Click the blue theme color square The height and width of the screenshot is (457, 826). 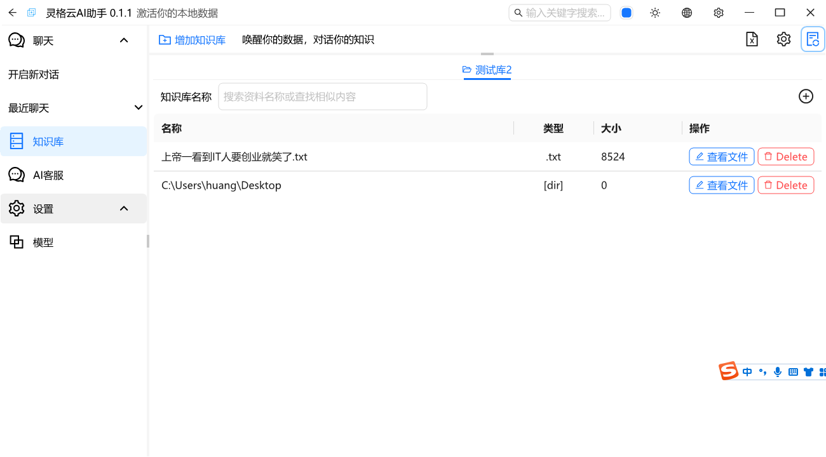tap(626, 13)
